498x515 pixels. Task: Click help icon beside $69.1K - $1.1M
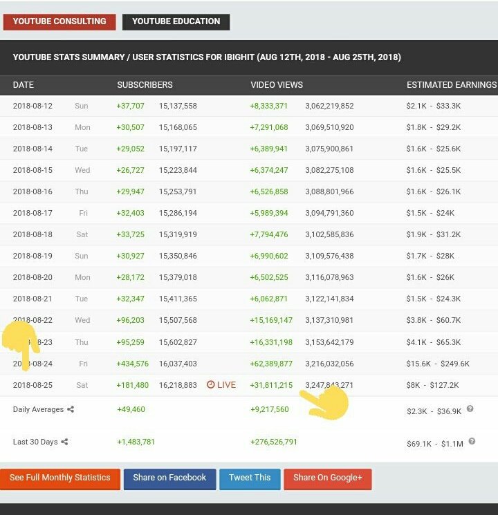pyautogui.click(x=472, y=441)
